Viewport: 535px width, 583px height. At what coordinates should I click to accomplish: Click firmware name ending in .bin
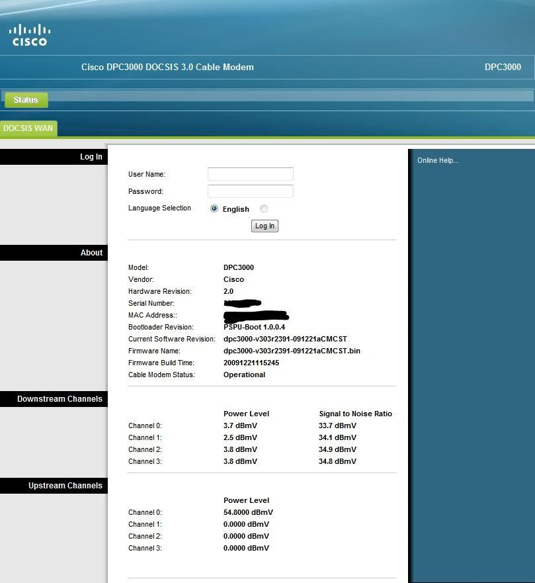[292, 351]
